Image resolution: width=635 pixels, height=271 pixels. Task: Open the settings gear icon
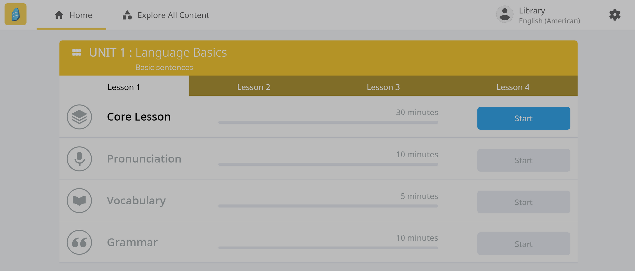pyautogui.click(x=614, y=15)
